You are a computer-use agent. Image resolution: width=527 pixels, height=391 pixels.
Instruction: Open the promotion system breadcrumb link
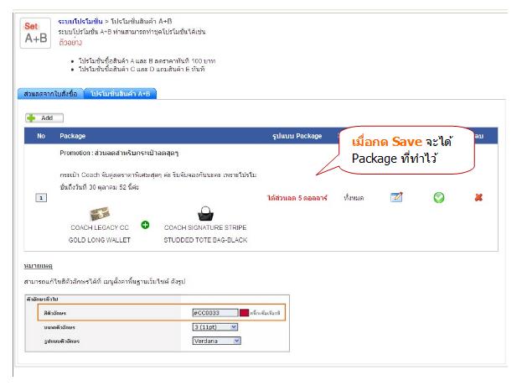(80, 21)
